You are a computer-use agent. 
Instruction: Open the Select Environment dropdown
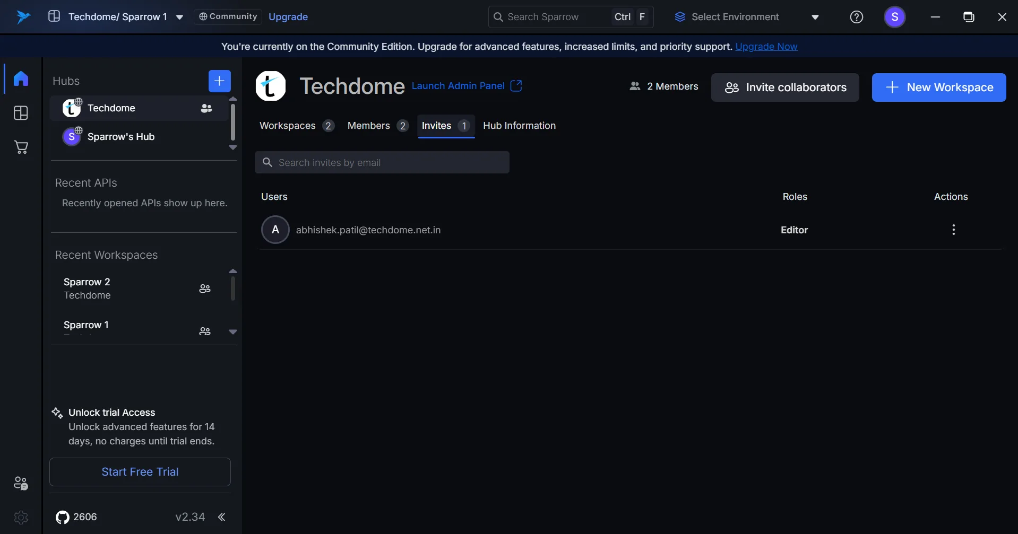point(747,17)
